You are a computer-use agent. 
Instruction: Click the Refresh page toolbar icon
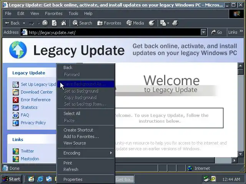(x=54, y=23)
